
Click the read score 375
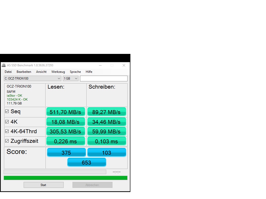click(66, 153)
